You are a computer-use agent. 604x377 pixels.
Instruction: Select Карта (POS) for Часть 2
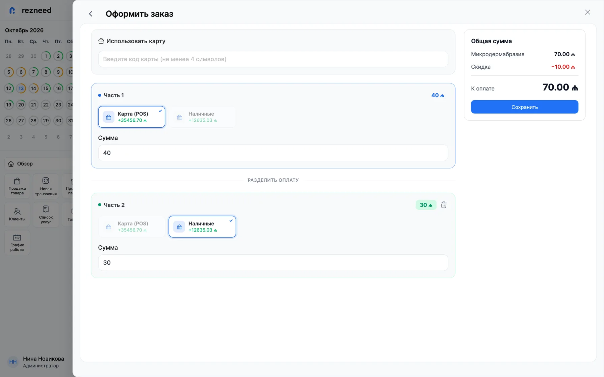coord(132,227)
